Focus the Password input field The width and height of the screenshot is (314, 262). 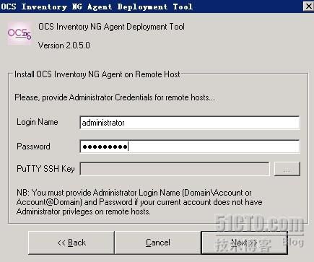190,147
